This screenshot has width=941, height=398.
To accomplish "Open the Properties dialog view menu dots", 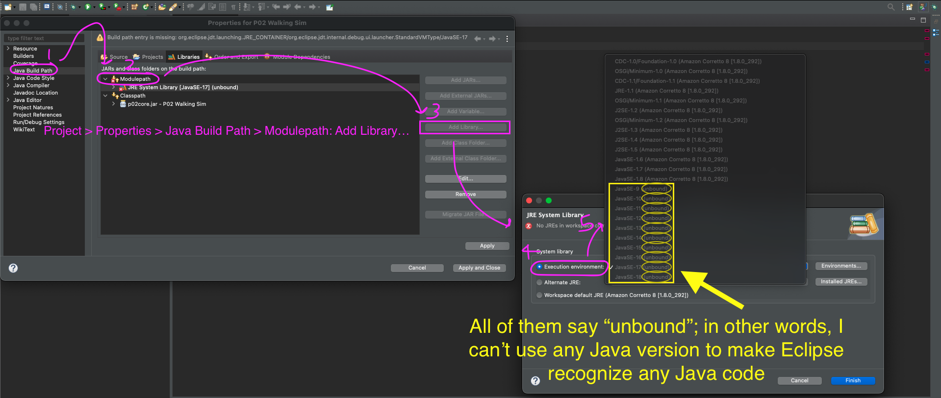I will [x=507, y=39].
